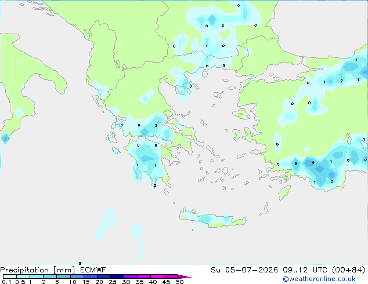This screenshot has height=284, width=368.
Task: Click the over-50 arrow tip of the legend
Action: pos(184,276)
